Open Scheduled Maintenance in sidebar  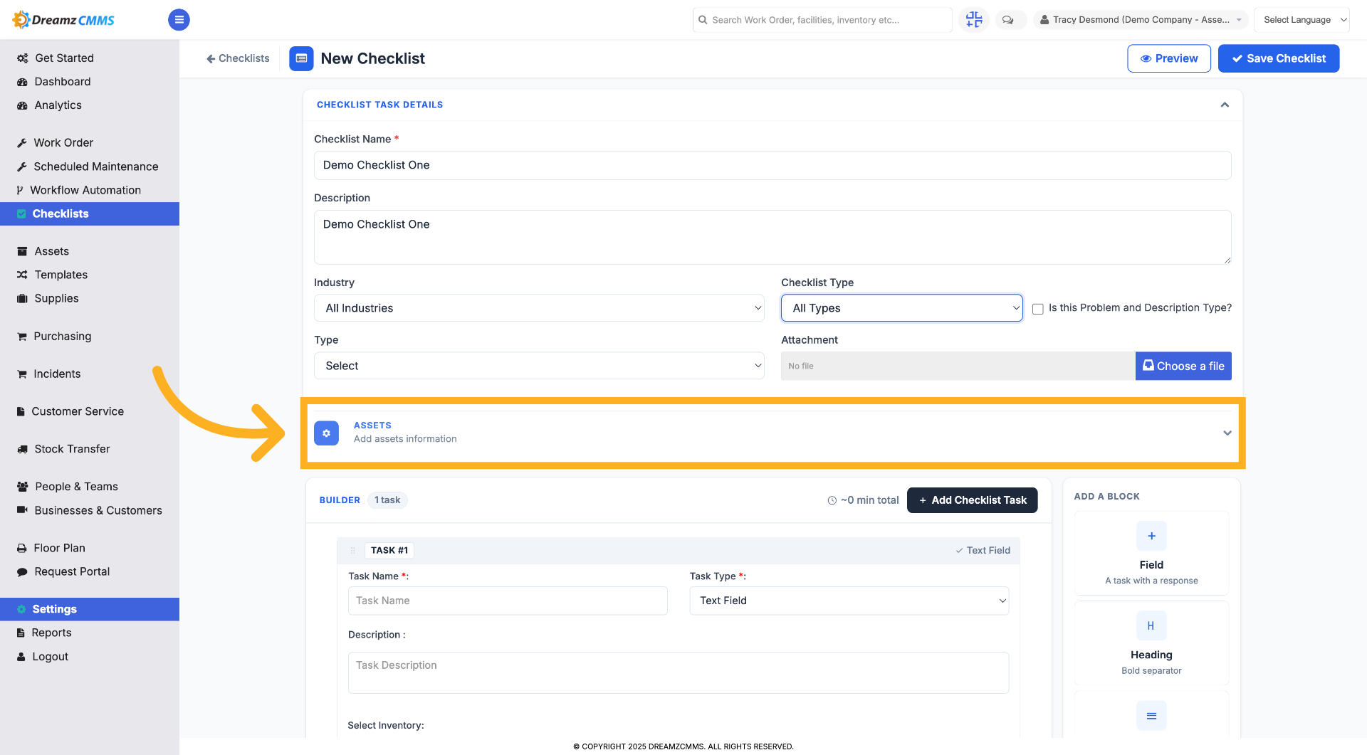pos(90,167)
